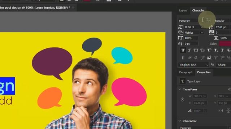Screen dimensions: 231x129
Task: Click the vertical scale icon
Action: [180, 38]
